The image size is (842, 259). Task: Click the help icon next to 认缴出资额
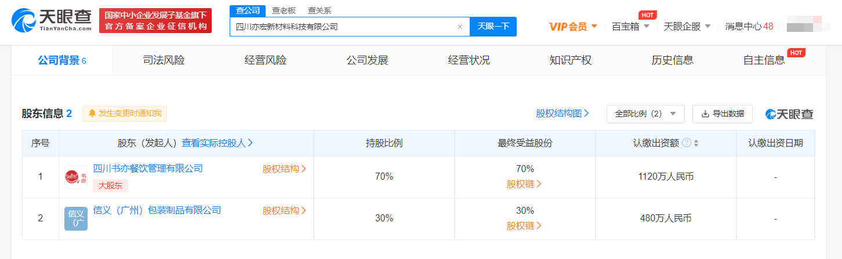tap(687, 143)
